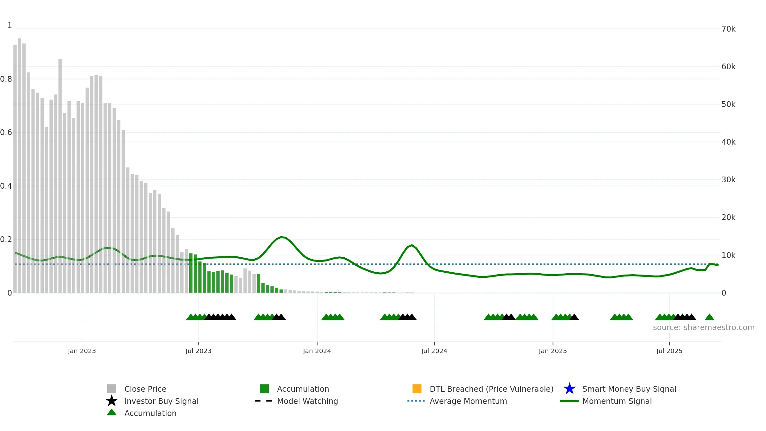Click the green Accumulation triangle legend icon

click(112, 412)
